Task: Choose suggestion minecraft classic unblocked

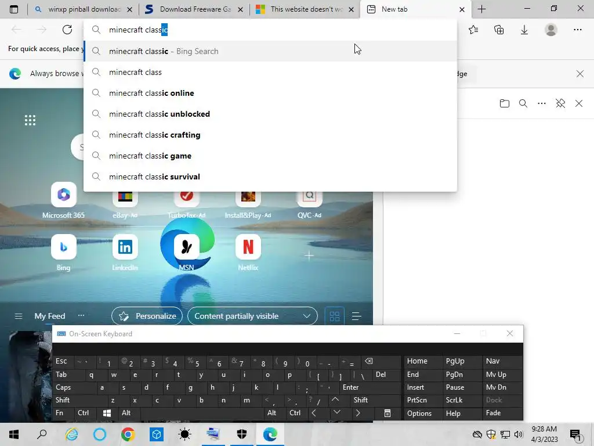Action: pos(270,114)
